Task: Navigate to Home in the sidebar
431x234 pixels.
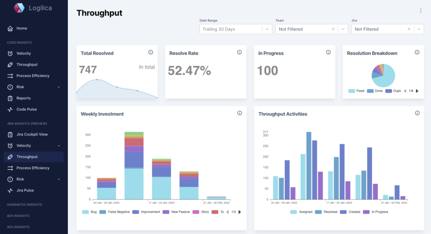Action: coord(21,29)
